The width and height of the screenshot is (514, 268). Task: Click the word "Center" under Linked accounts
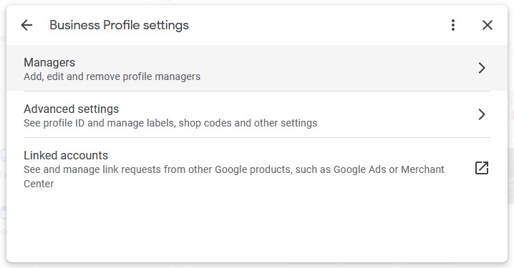tap(39, 184)
